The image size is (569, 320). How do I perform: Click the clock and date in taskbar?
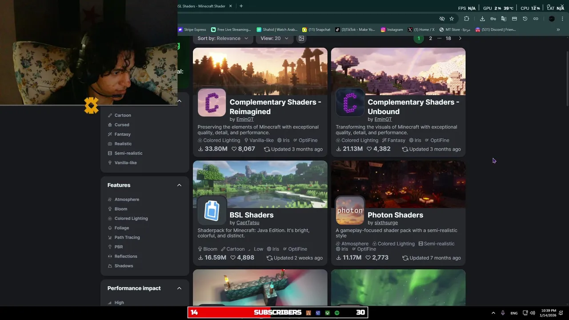tap(548, 313)
